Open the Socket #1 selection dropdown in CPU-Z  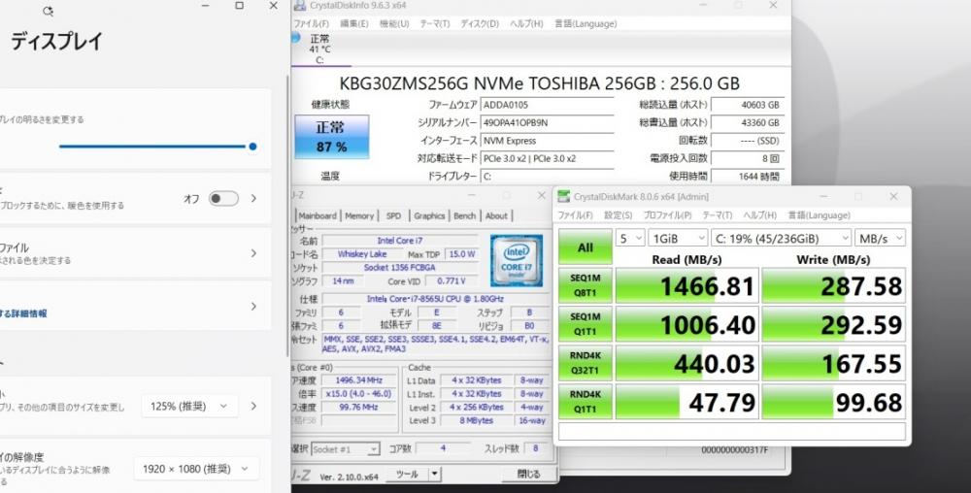click(346, 449)
